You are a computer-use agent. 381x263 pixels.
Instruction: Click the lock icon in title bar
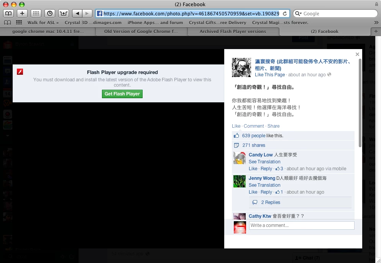click(376, 4)
